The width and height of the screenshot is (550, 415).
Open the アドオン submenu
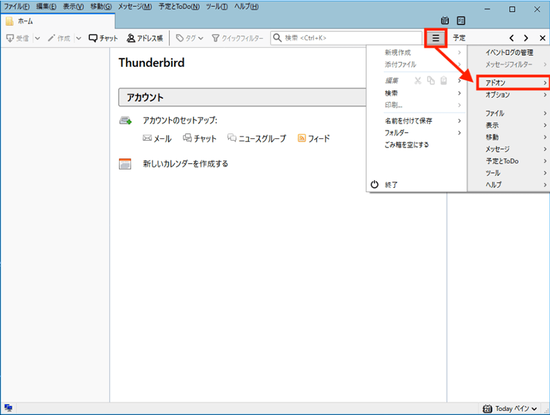pyautogui.click(x=513, y=83)
